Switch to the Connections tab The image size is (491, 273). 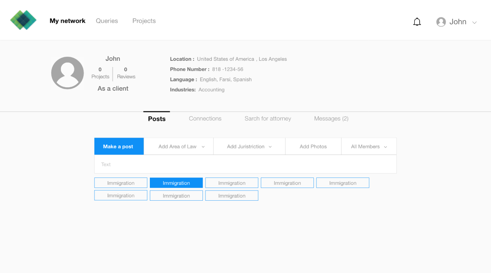[205, 119]
